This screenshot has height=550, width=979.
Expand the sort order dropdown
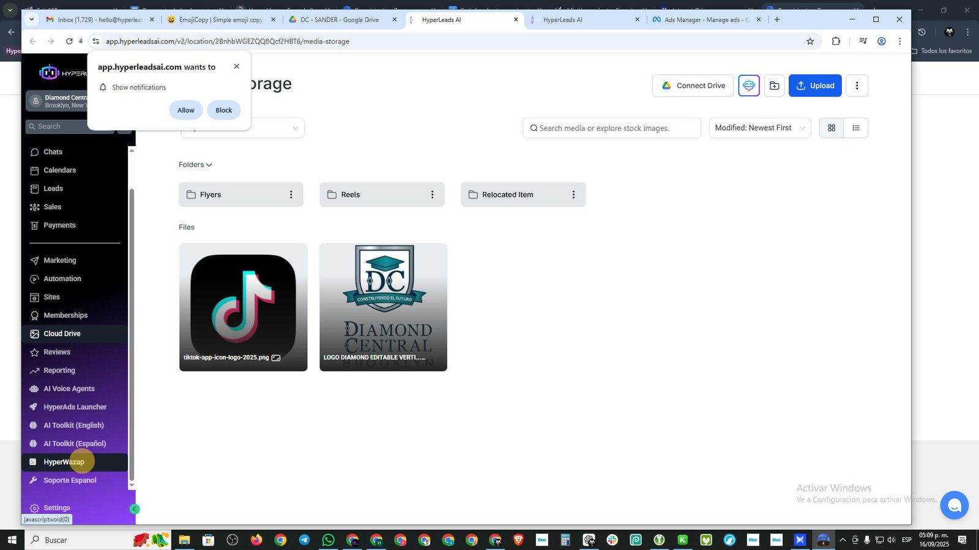760,128
